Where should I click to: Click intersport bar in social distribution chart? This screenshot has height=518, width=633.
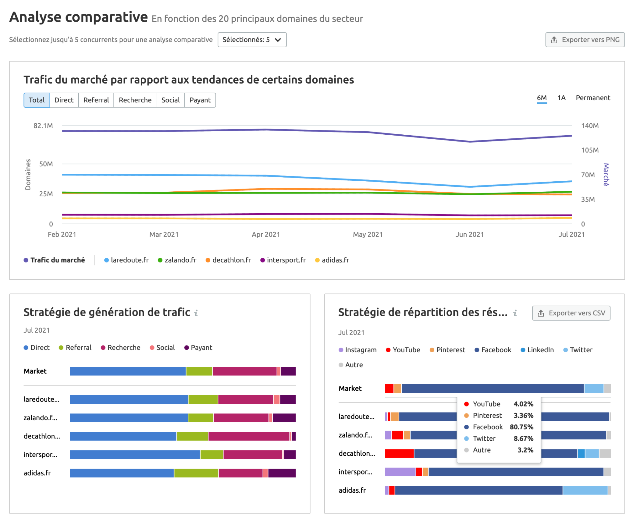(498, 472)
